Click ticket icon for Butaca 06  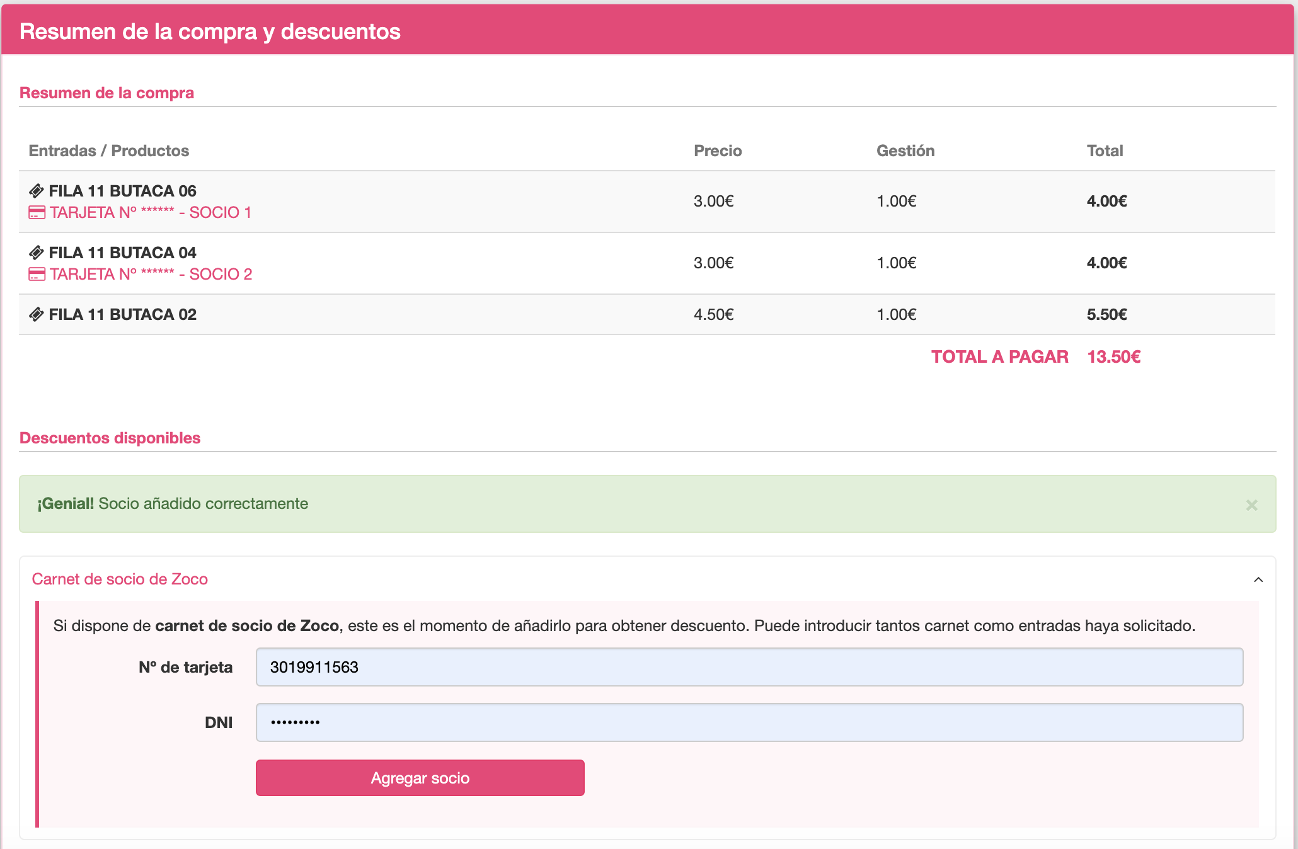point(37,191)
